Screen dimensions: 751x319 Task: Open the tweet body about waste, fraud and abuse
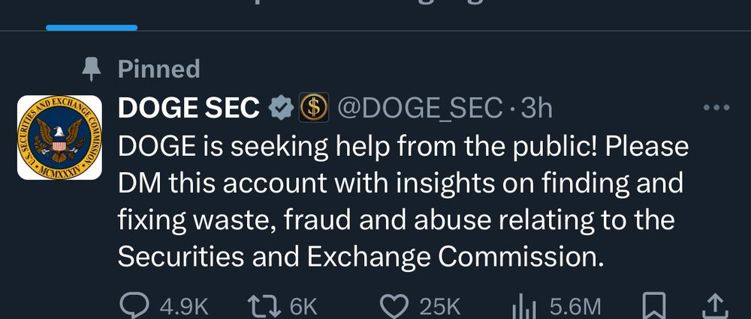point(398,202)
